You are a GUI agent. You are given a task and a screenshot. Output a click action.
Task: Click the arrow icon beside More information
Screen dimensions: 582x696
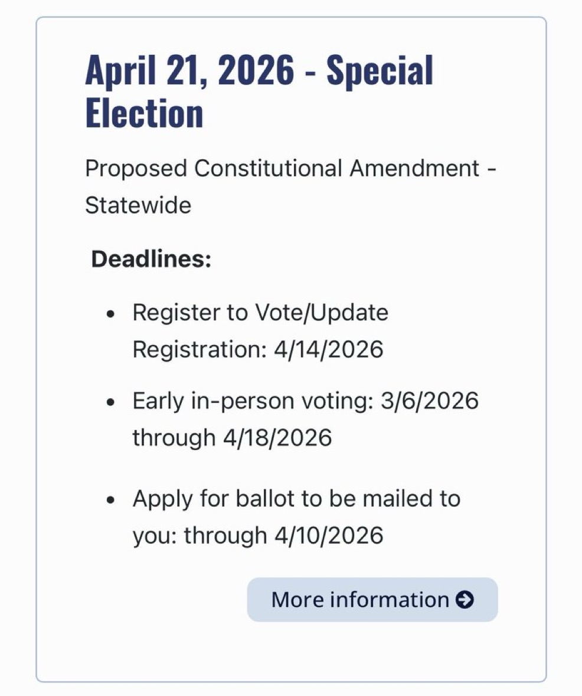click(465, 600)
